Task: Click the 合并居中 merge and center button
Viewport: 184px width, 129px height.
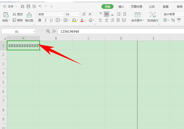Action: 138,17
